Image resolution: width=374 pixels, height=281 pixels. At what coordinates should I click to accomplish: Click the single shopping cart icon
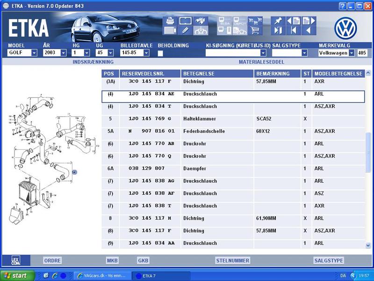coord(255,31)
